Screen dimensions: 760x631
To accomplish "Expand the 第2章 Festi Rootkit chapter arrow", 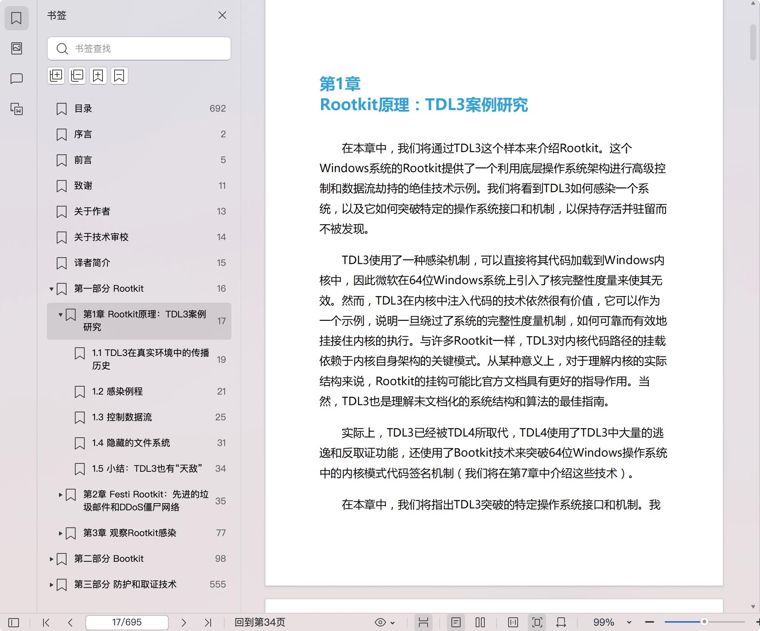I will point(60,495).
